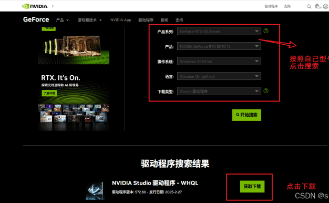Screen dimensions: 329x203
Task: Open 产品 dropdown showing RTX 5070 Ti
Action: click(x=219, y=46)
